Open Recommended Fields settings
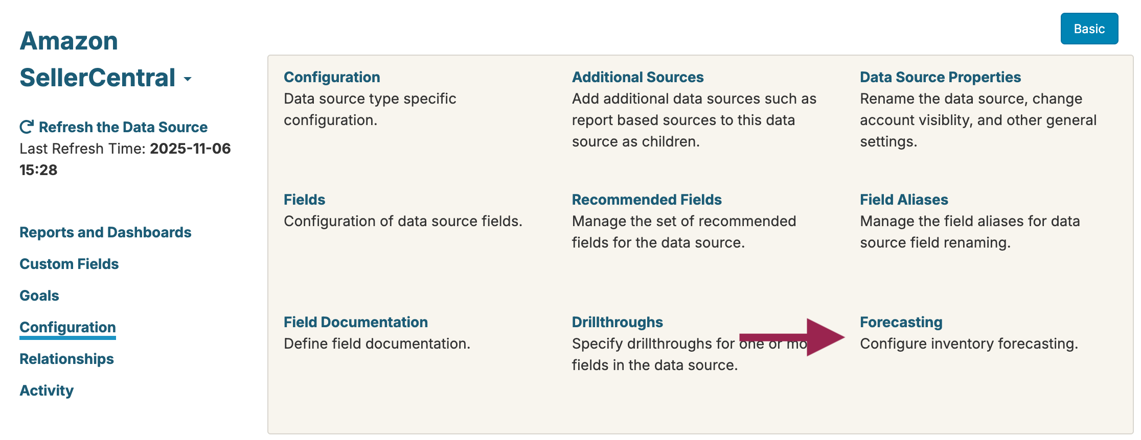 (647, 200)
